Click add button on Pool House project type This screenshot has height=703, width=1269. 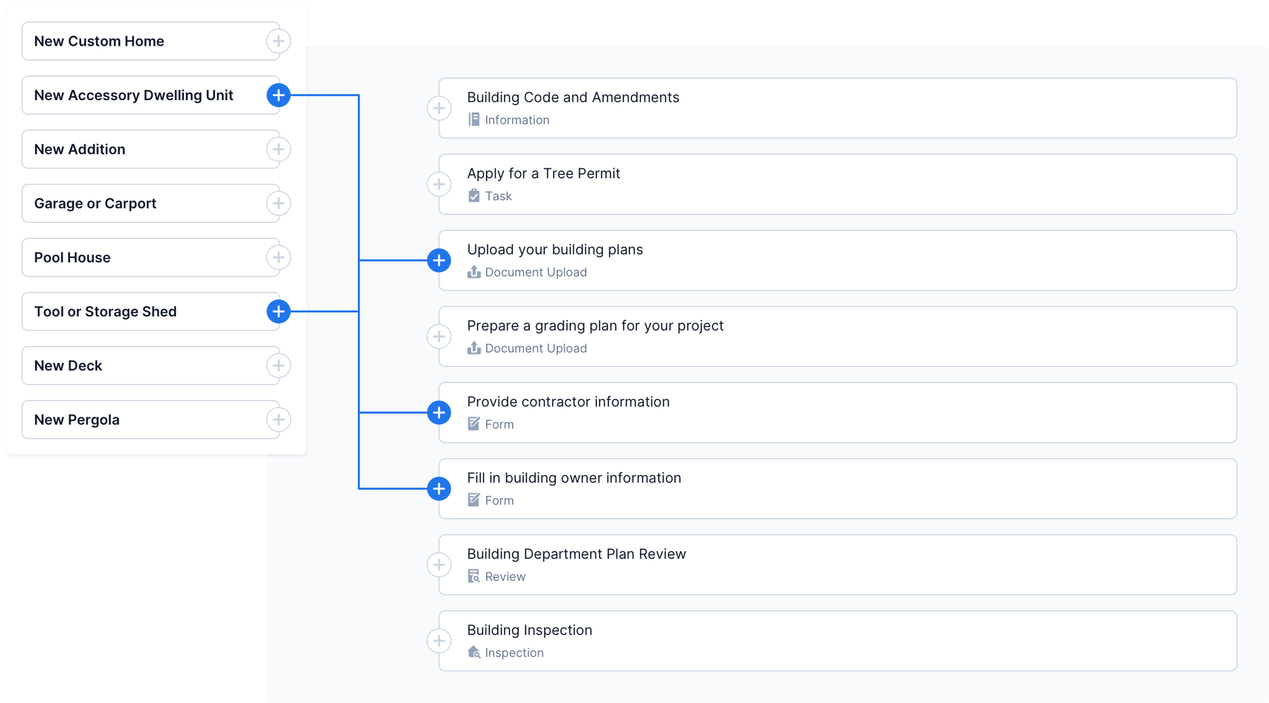pyautogui.click(x=279, y=257)
